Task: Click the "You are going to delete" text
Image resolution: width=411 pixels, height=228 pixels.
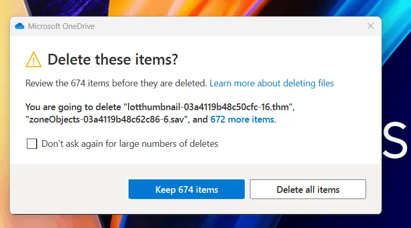Action: [x=73, y=107]
